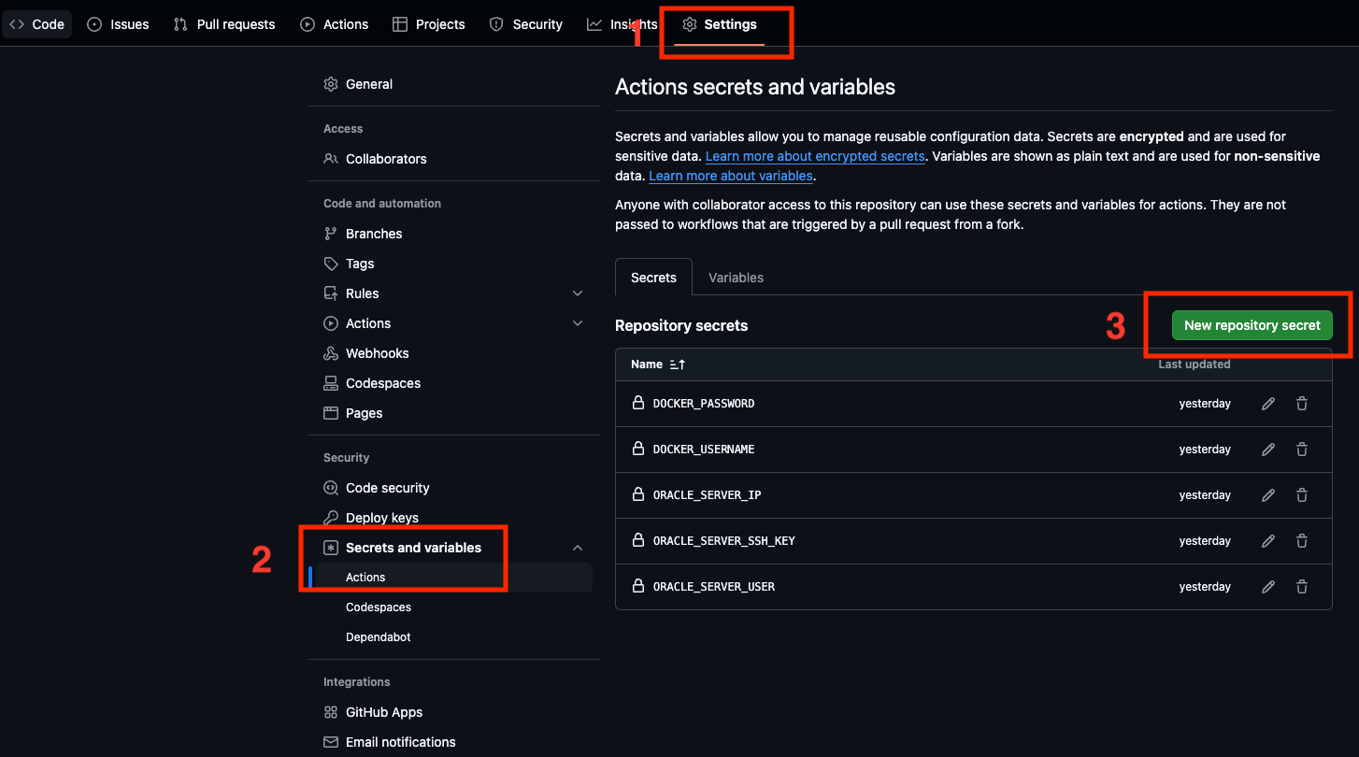Open Learn more about encrypted secrets link
Viewport: 1359px width, 757px height.
tap(815, 156)
